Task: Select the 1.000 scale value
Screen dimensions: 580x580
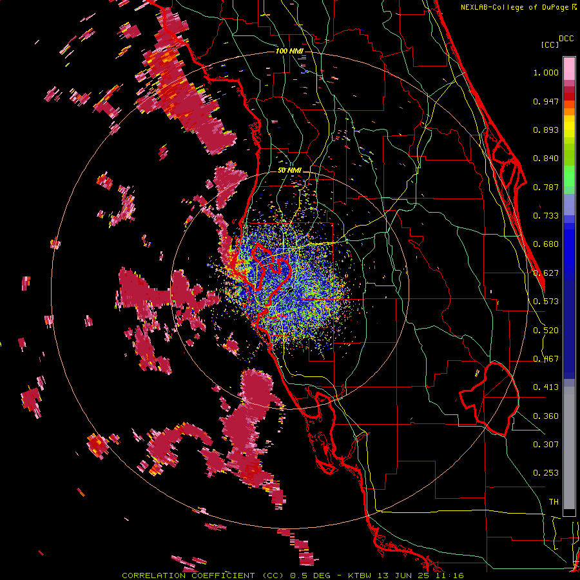Action: 546,72
